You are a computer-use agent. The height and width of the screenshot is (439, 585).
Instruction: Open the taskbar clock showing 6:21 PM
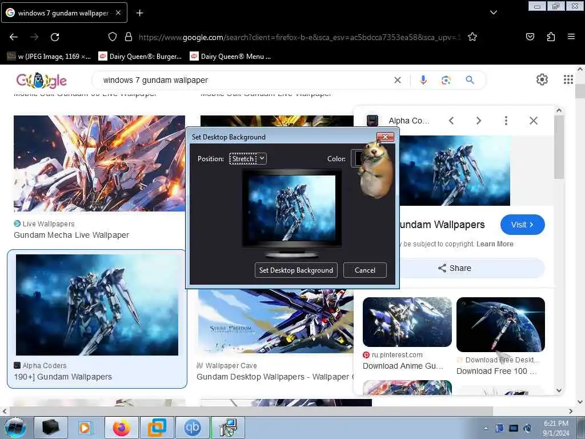(556, 428)
